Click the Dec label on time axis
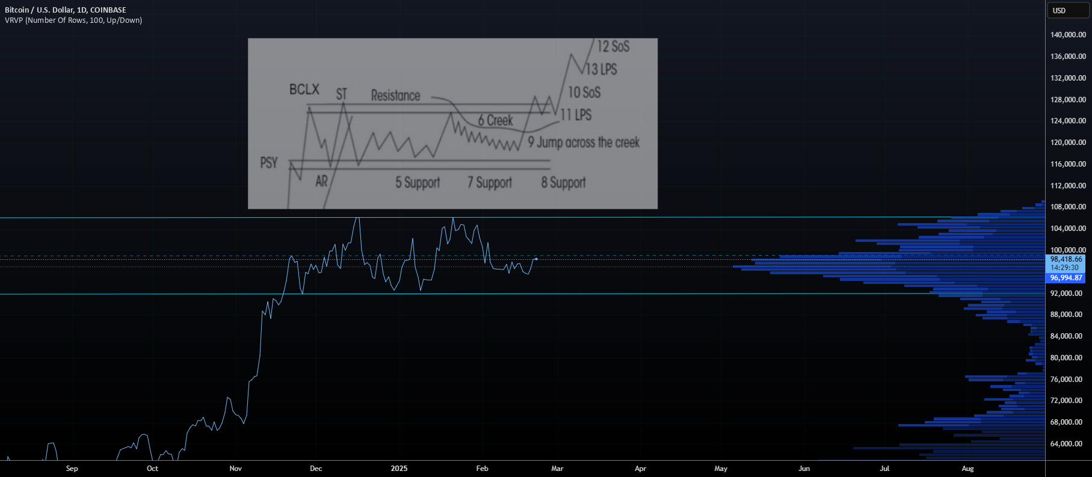1092x477 pixels. (x=316, y=469)
